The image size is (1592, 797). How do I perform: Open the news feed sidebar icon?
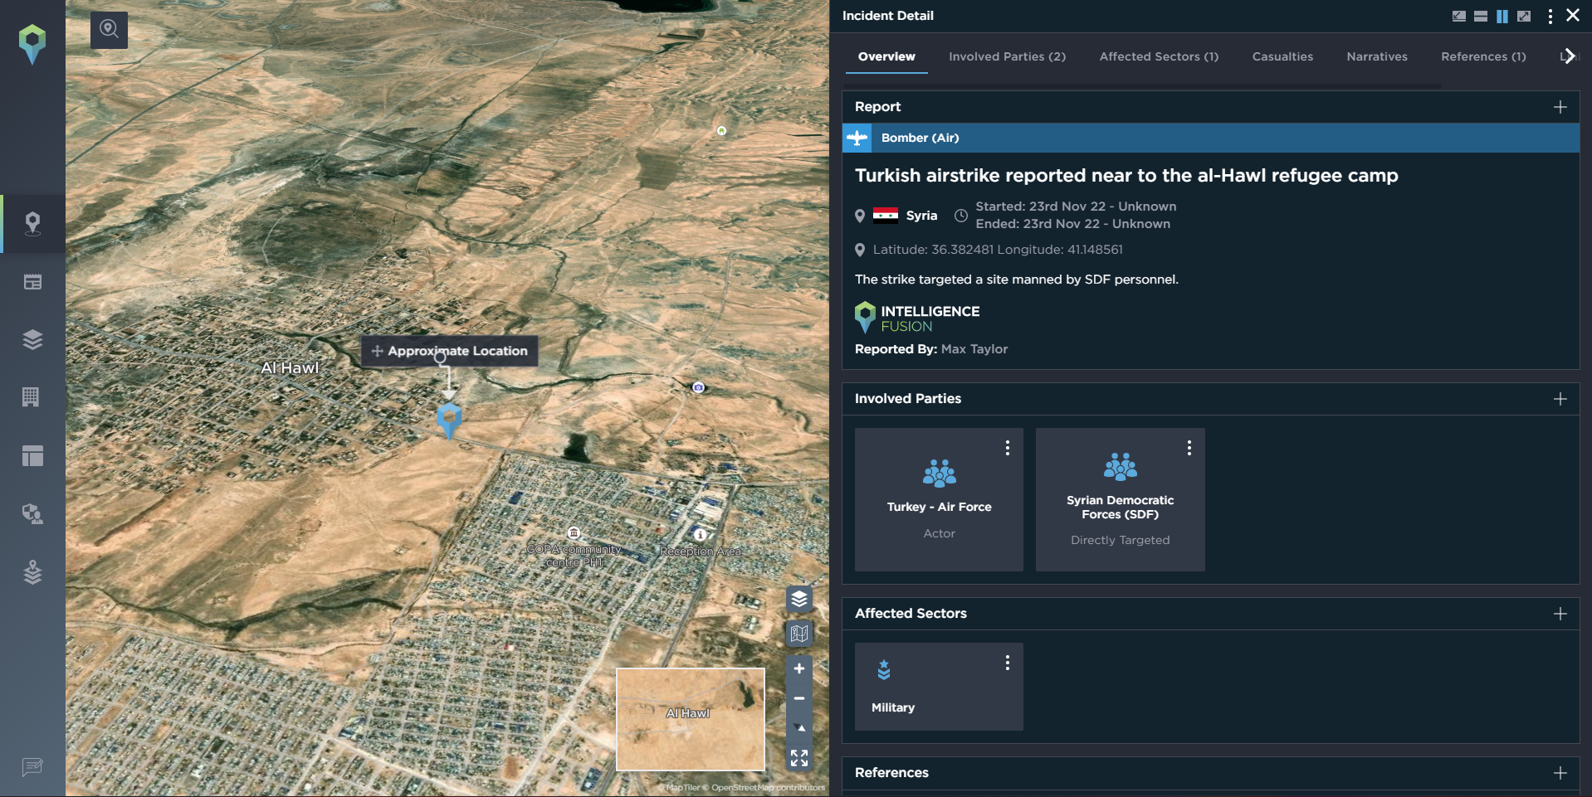[x=32, y=282]
